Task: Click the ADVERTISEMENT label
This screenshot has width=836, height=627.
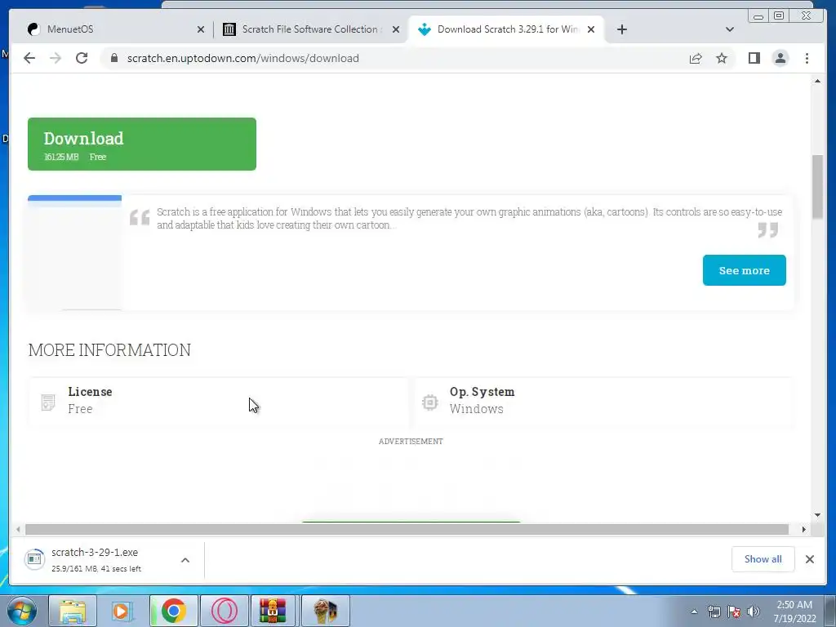Action: point(411,442)
